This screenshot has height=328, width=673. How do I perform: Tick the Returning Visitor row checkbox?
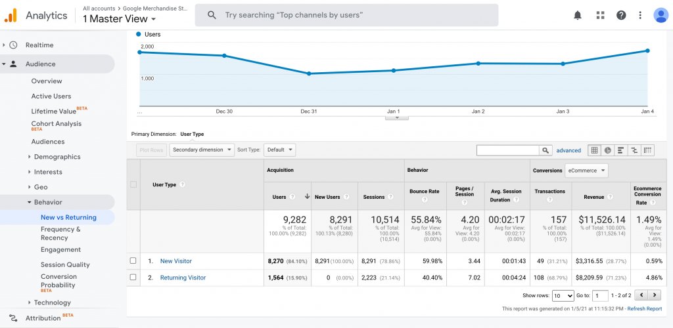coord(133,277)
